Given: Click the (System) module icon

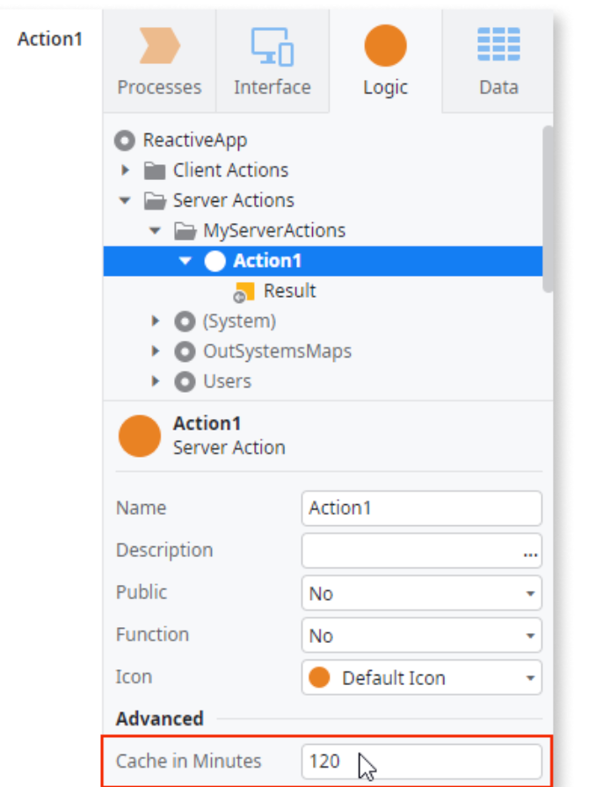Looking at the screenshot, I should pos(185,321).
